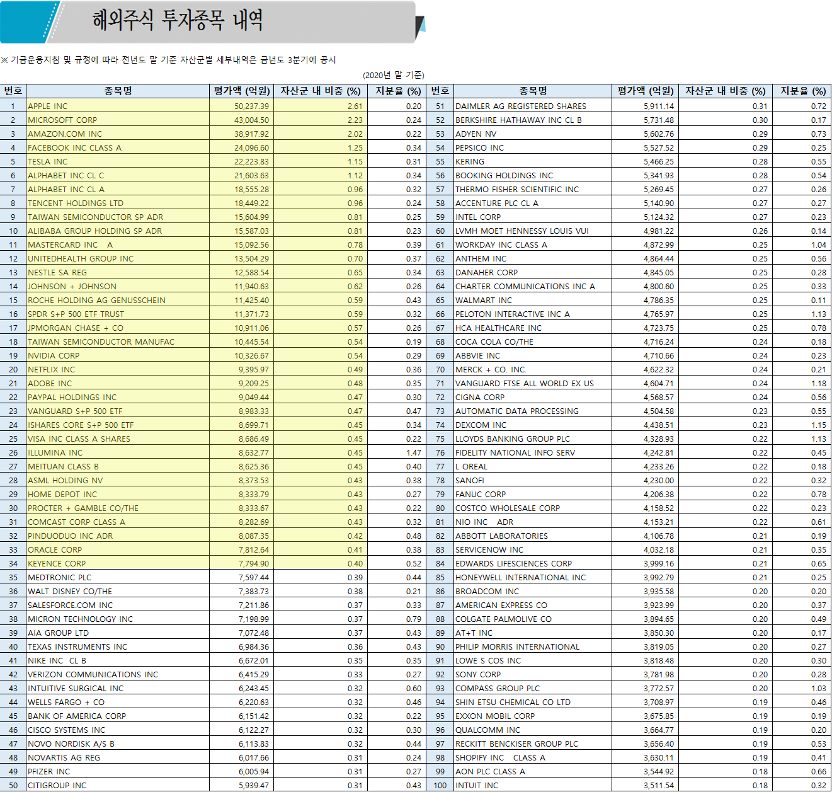Image resolution: width=832 pixels, height=792 pixels.
Task: Click PELOTON INTERACTIVE INC A cell
Action: [533, 314]
